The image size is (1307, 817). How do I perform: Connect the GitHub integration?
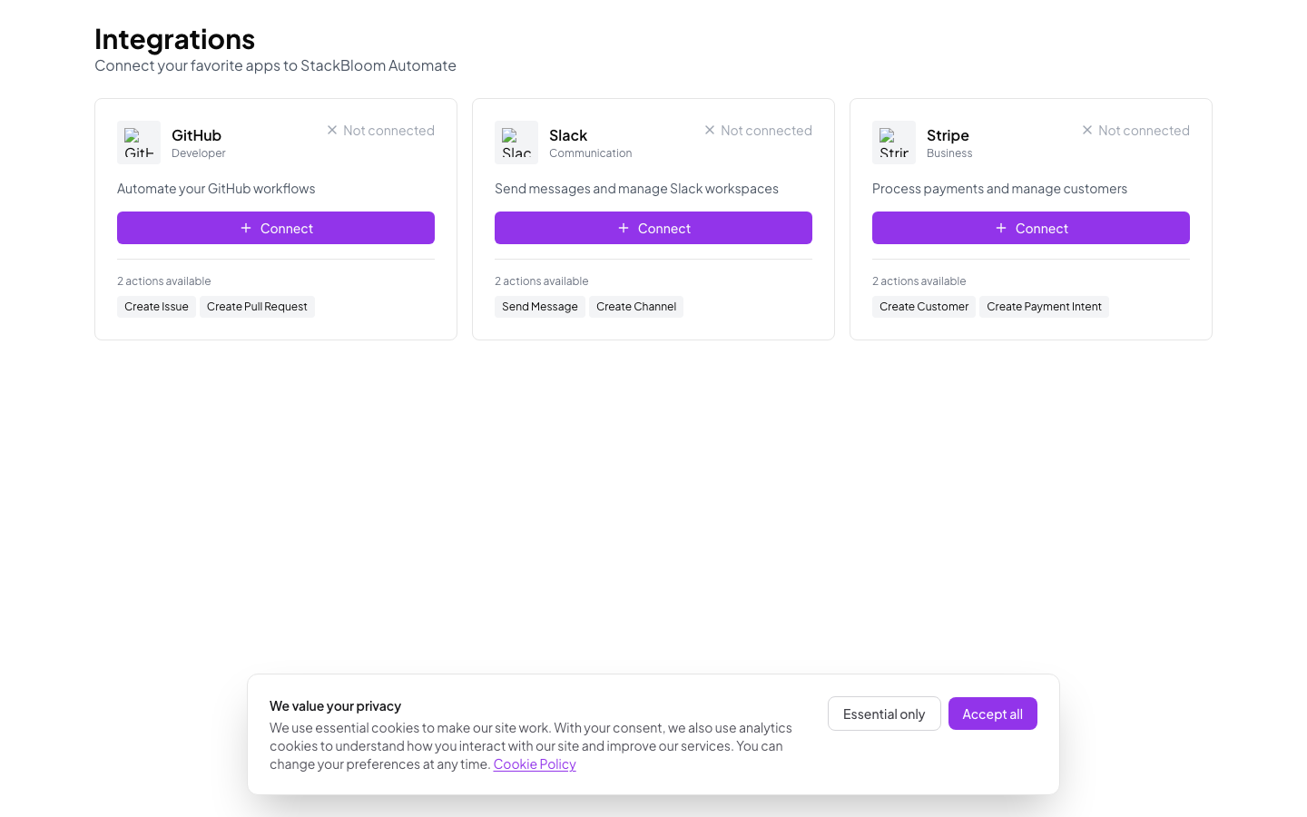click(276, 228)
